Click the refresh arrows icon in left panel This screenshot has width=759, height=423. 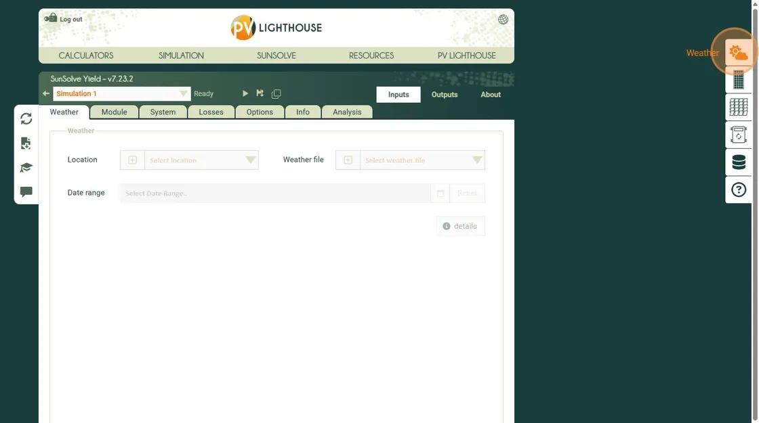[26, 118]
